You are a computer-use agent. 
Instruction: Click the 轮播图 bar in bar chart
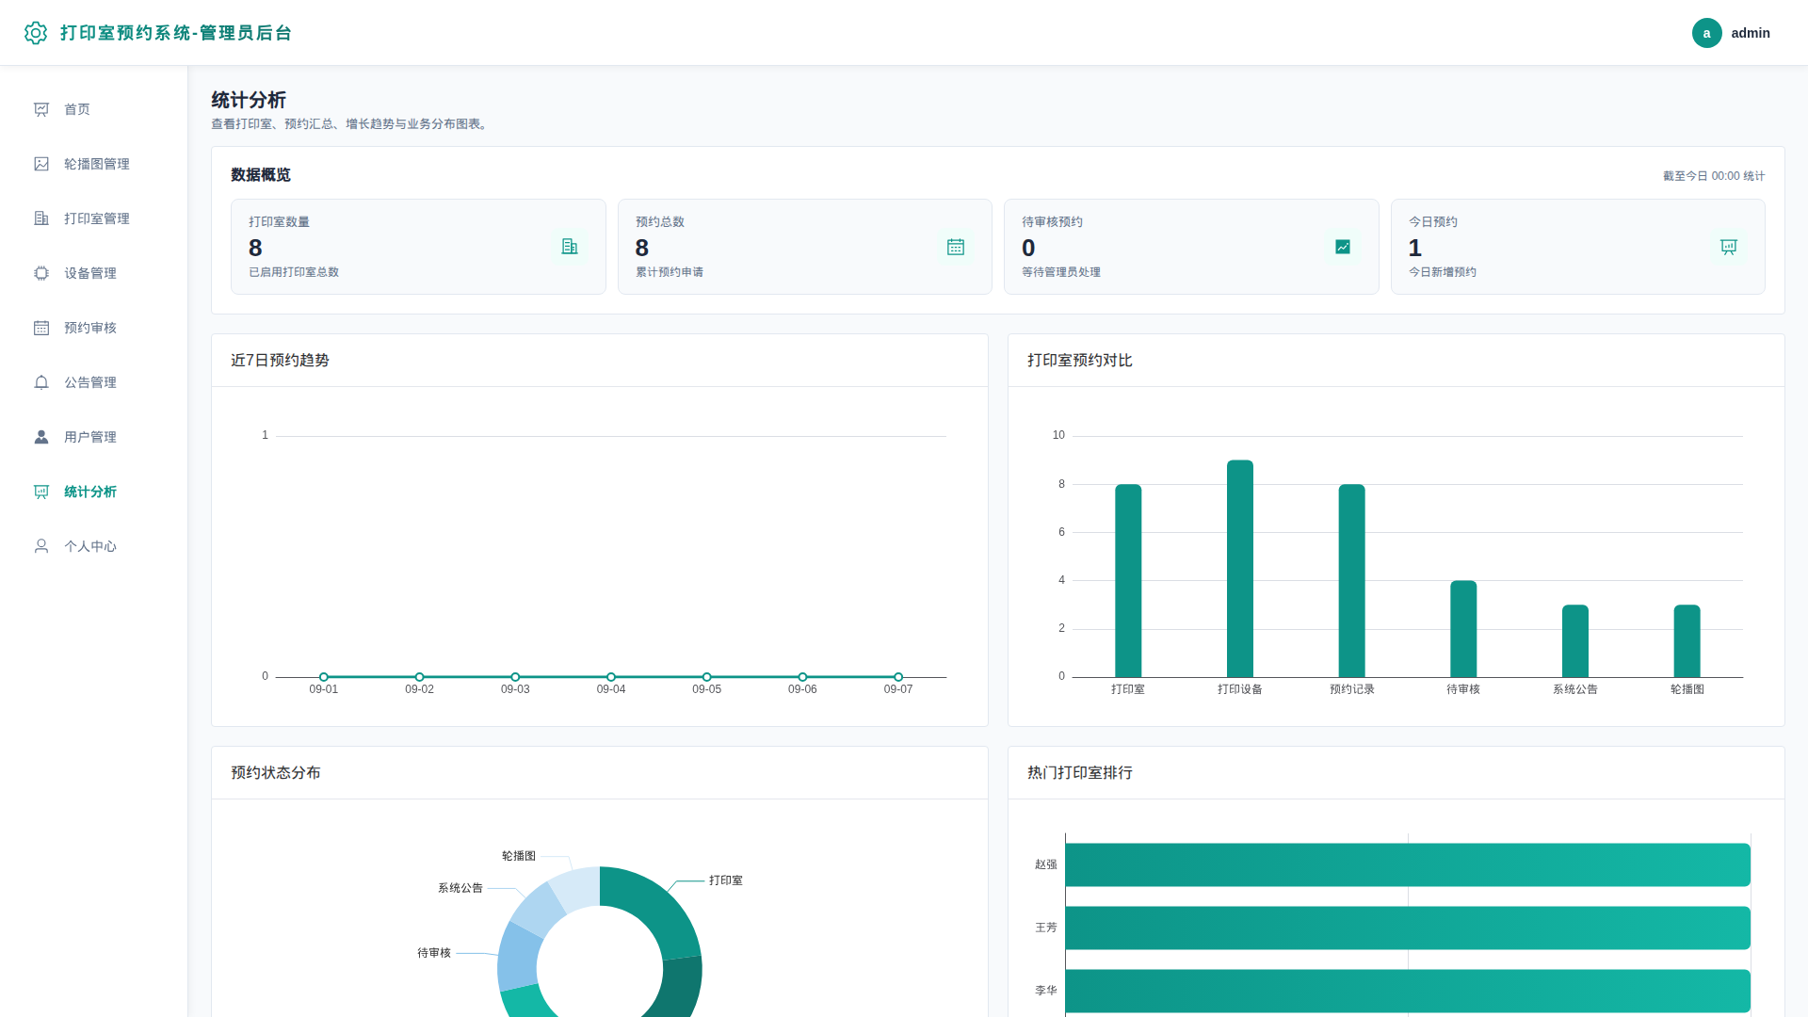tap(1687, 640)
